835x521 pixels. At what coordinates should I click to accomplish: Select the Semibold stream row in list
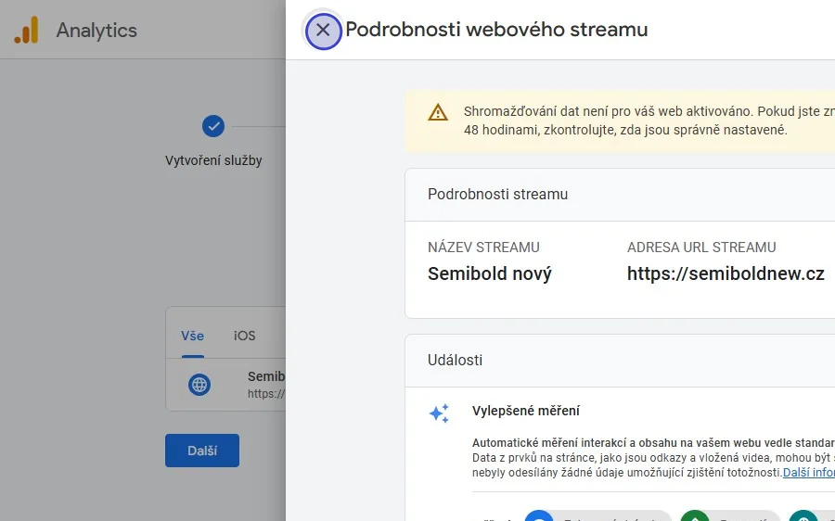click(x=225, y=384)
